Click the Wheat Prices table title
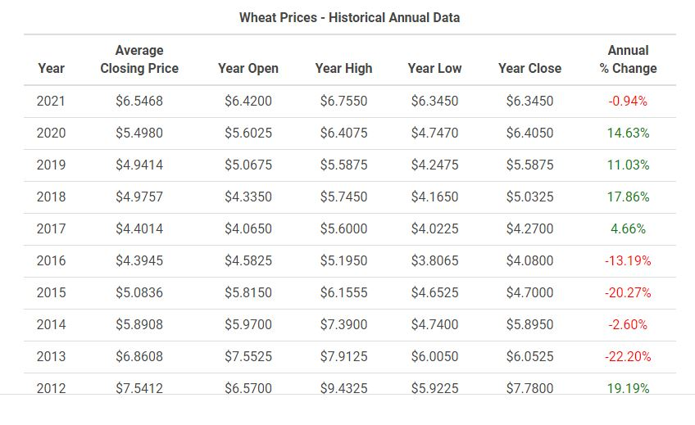Screen dimensions: 695x425 click(x=349, y=17)
